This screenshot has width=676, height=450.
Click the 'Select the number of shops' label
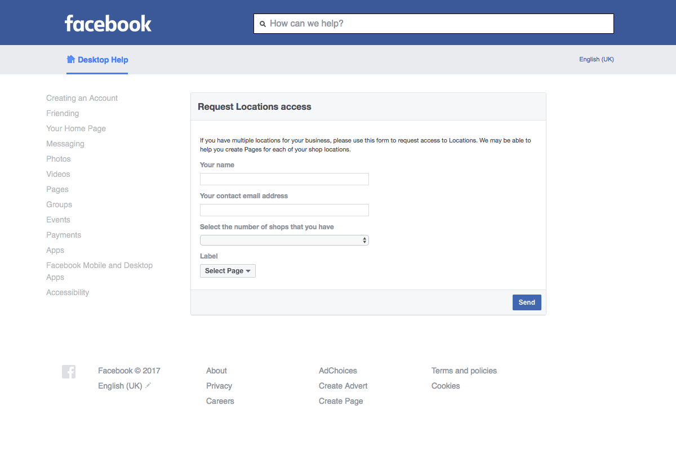[267, 227]
